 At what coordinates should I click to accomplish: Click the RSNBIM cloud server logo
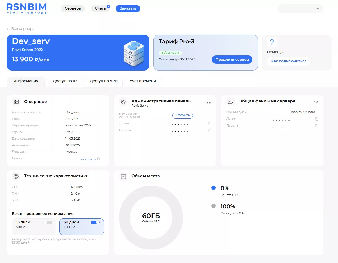(x=27, y=9)
